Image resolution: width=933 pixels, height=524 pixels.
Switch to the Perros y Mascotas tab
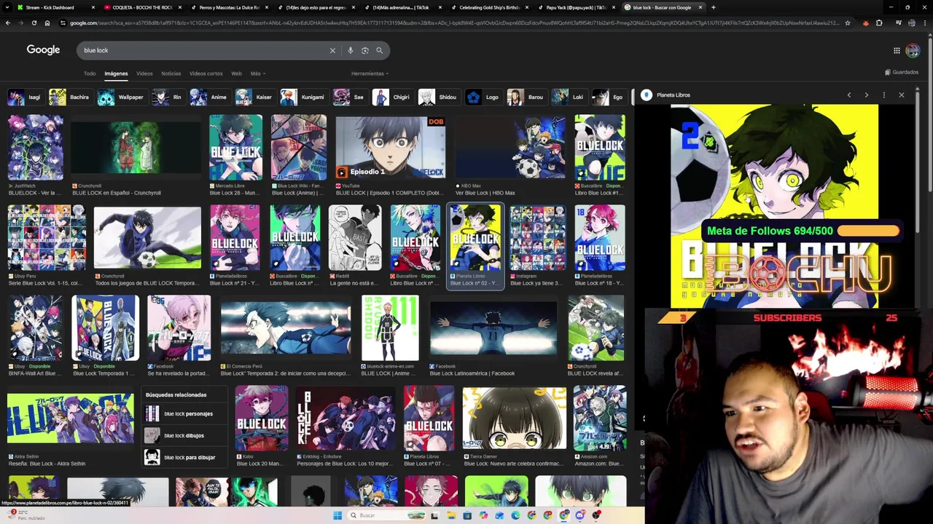(x=227, y=7)
